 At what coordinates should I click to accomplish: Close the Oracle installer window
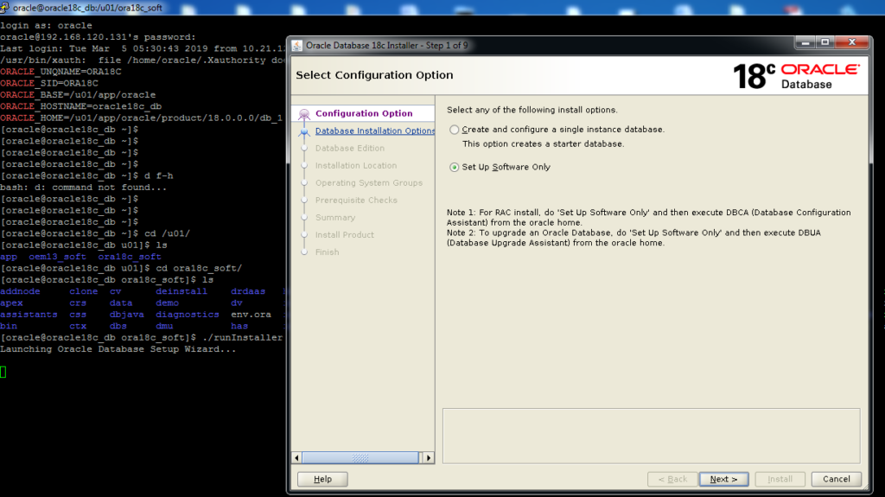tap(852, 42)
